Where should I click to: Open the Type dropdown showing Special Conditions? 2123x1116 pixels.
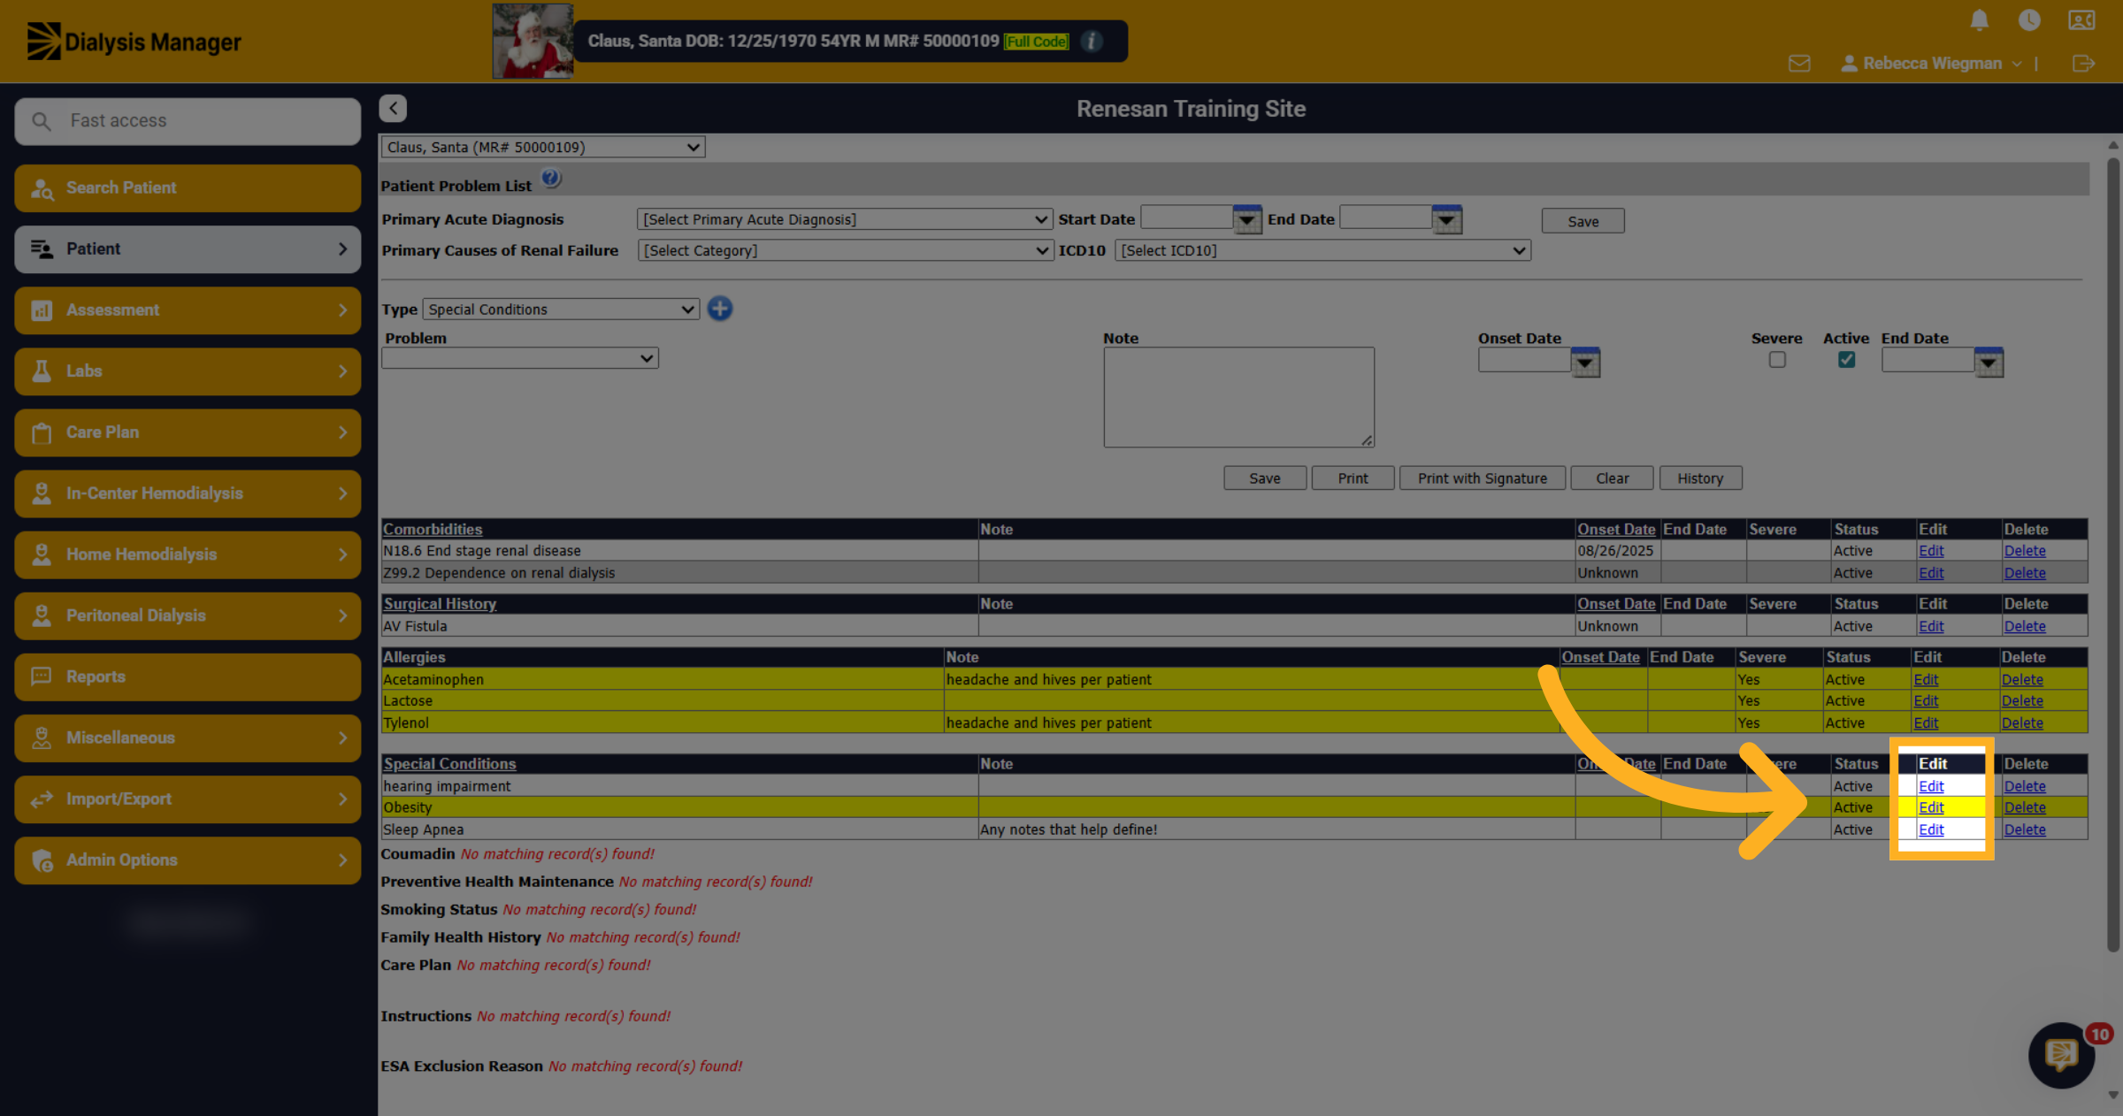pyautogui.click(x=561, y=310)
